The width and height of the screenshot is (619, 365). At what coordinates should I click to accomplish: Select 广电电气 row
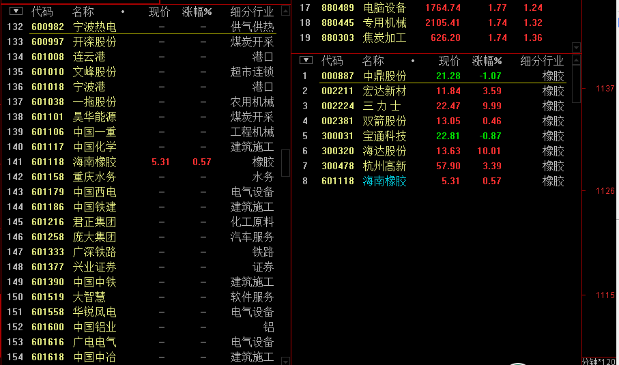pos(141,342)
